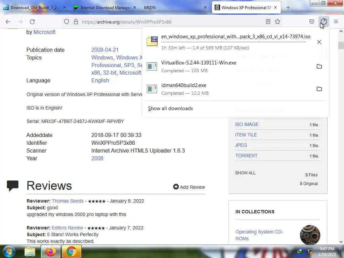Select the serial MRX3F-47B9T-2487J-KWKMF-RPWBY text
The width and height of the screenshot is (344, 258).
[83, 121]
